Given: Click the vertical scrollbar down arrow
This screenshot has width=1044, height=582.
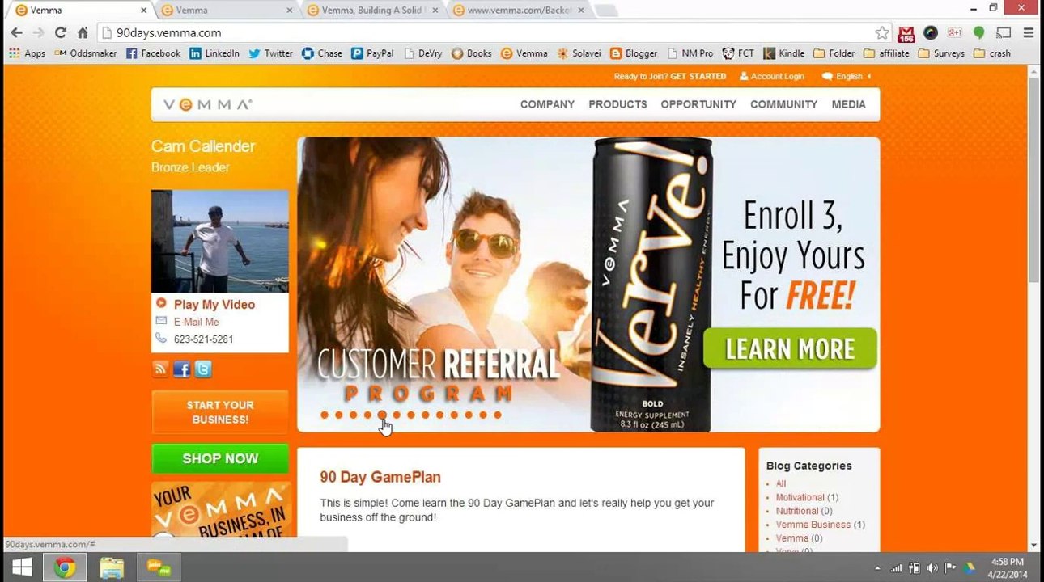Looking at the screenshot, I should pos(1033,545).
